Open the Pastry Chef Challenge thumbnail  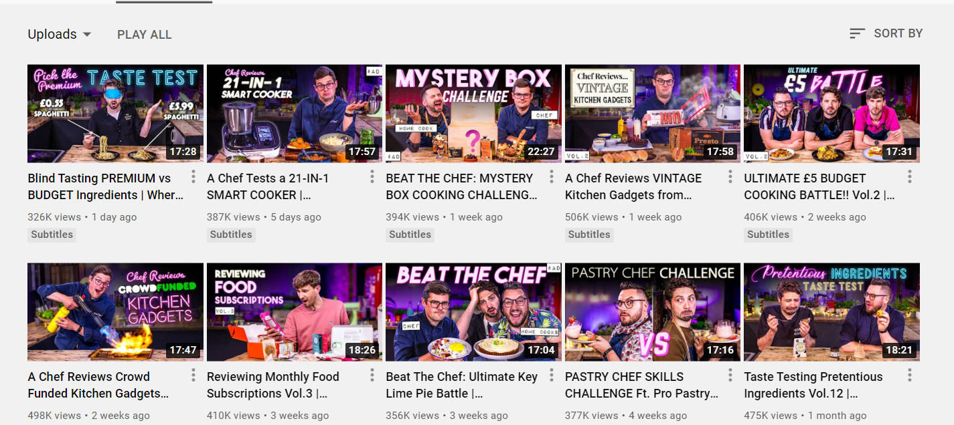pos(653,312)
